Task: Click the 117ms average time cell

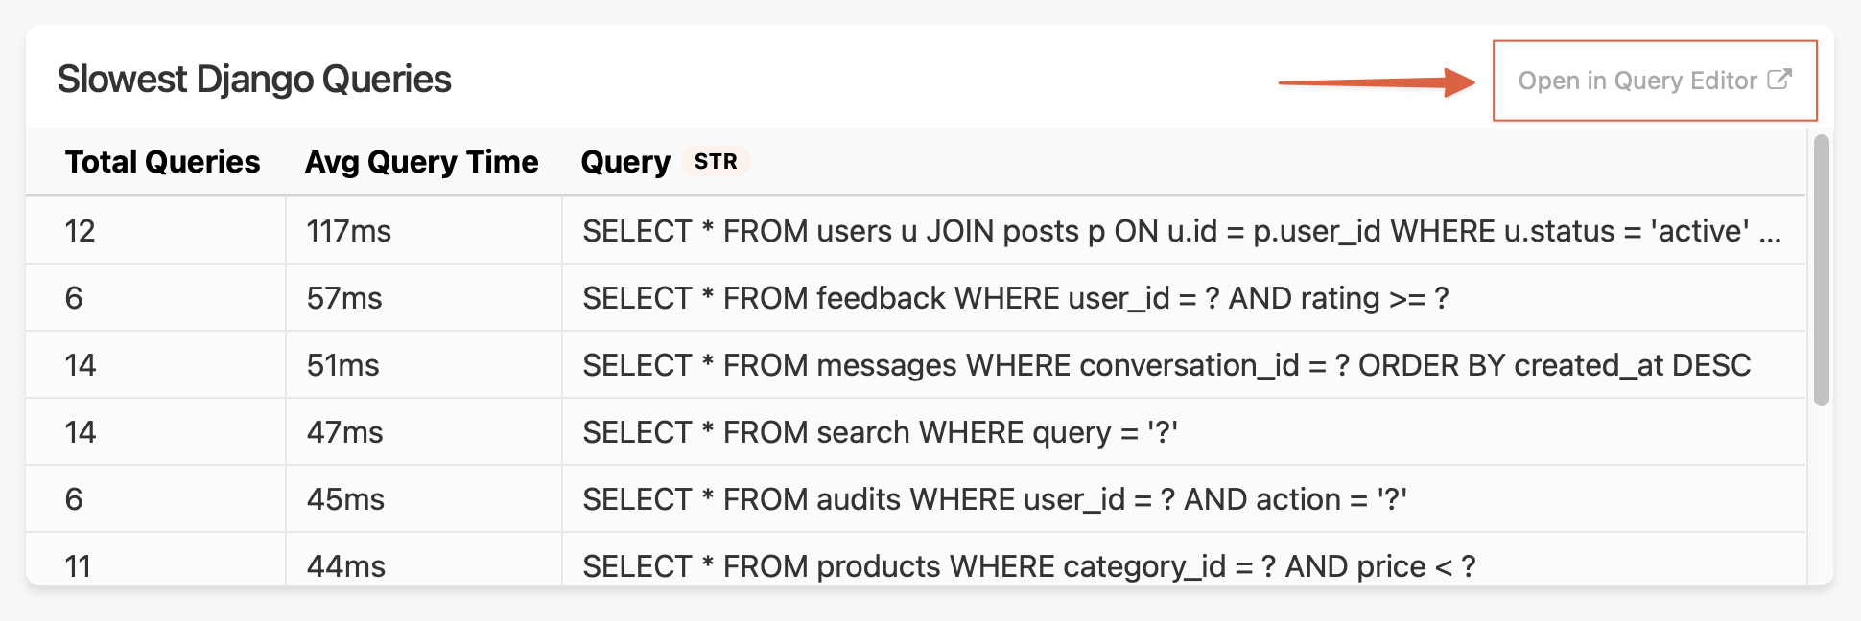Action: 349,231
